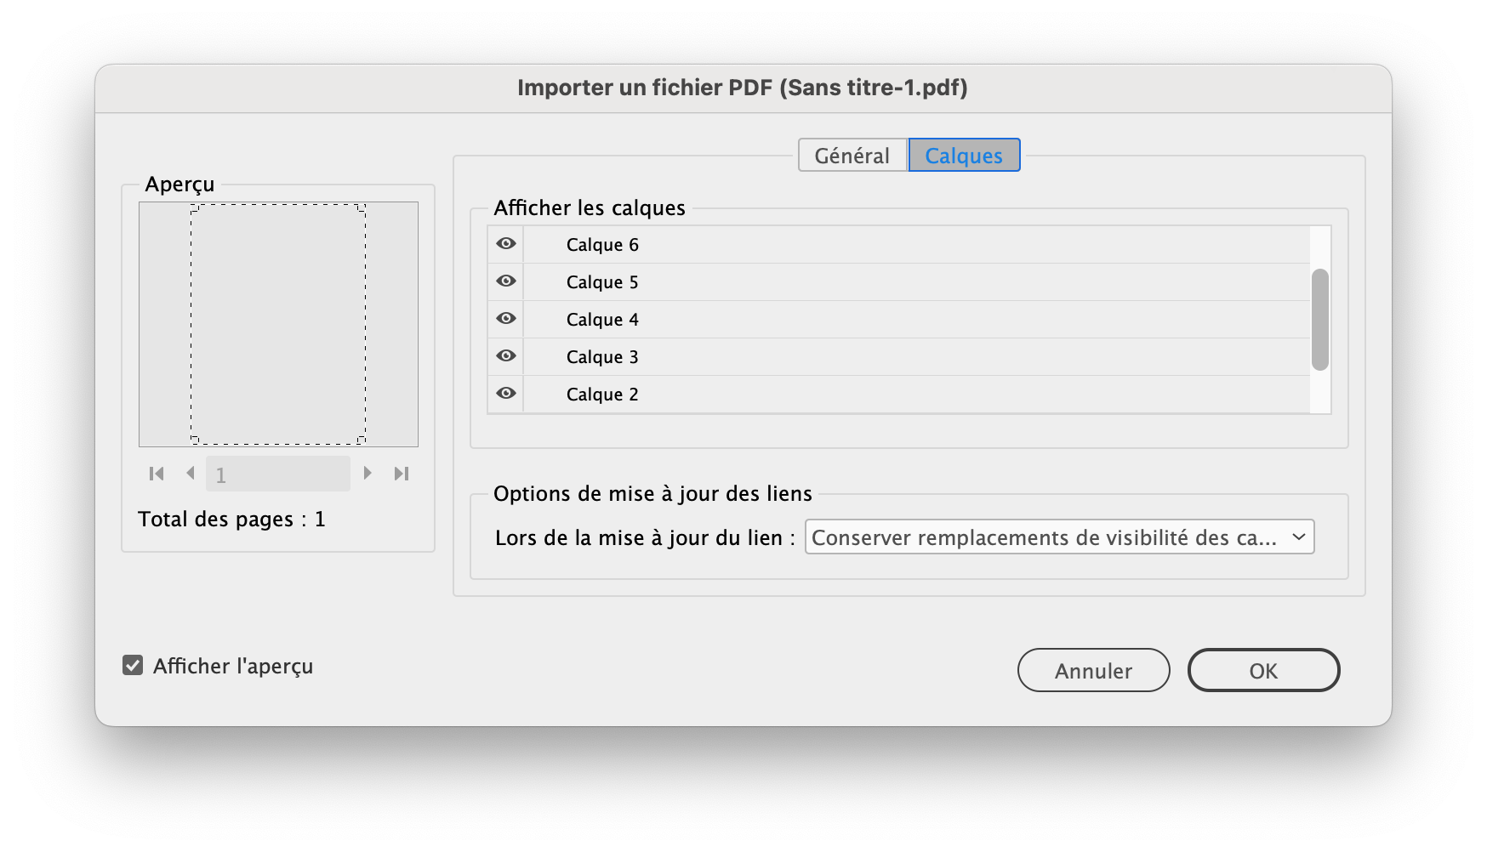The width and height of the screenshot is (1487, 852).
Task: Open the link update options dropdown
Action: point(1059,537)
